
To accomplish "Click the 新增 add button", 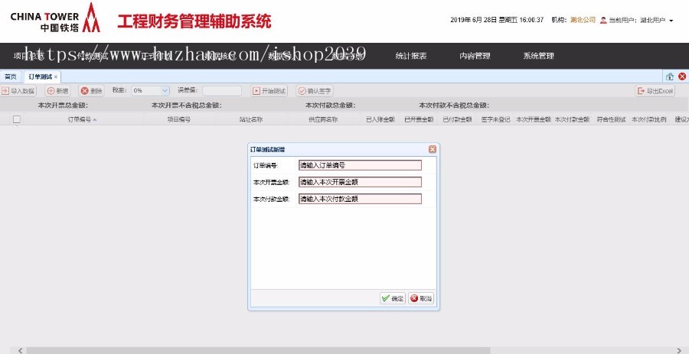I will coord(57,91).
